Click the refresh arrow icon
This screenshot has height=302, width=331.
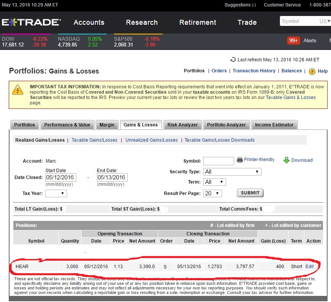coord(233,60)
